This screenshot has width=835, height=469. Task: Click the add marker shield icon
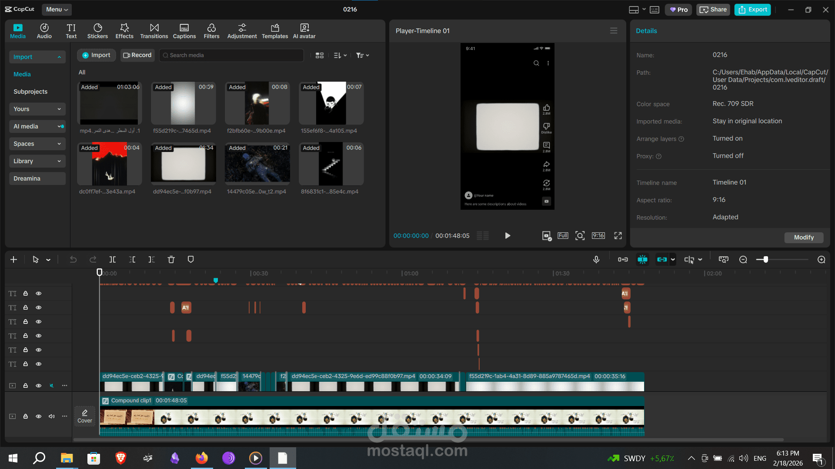pyautogui.click(x=190, y=259)
